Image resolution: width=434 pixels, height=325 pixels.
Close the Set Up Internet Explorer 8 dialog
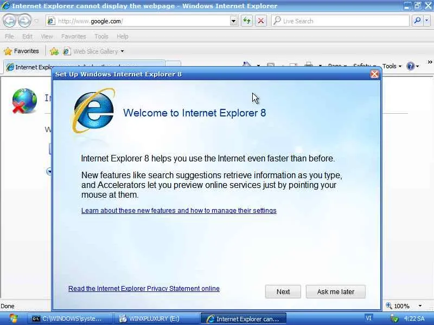click(x=374, y=74)
